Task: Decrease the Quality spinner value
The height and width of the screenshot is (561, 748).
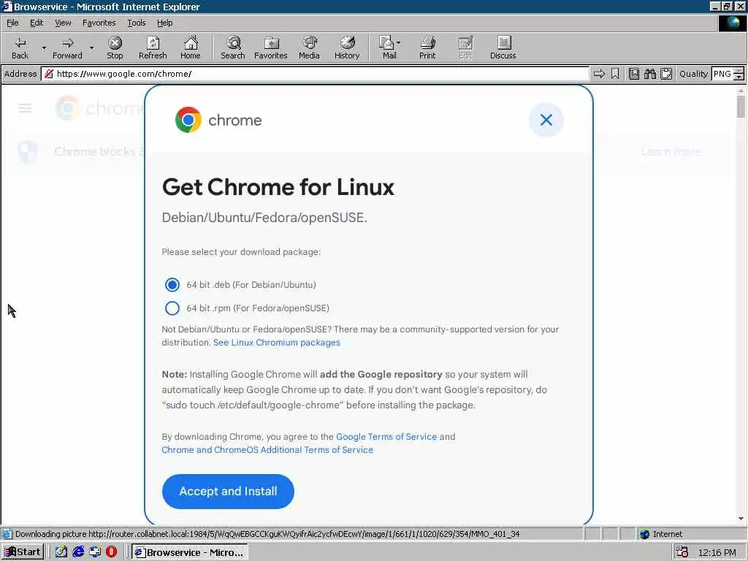Action: 739,77
